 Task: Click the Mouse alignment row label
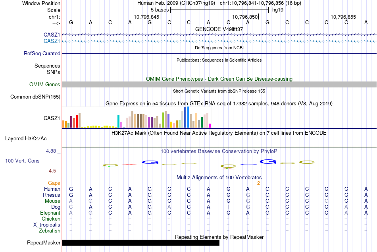point(52,201)
